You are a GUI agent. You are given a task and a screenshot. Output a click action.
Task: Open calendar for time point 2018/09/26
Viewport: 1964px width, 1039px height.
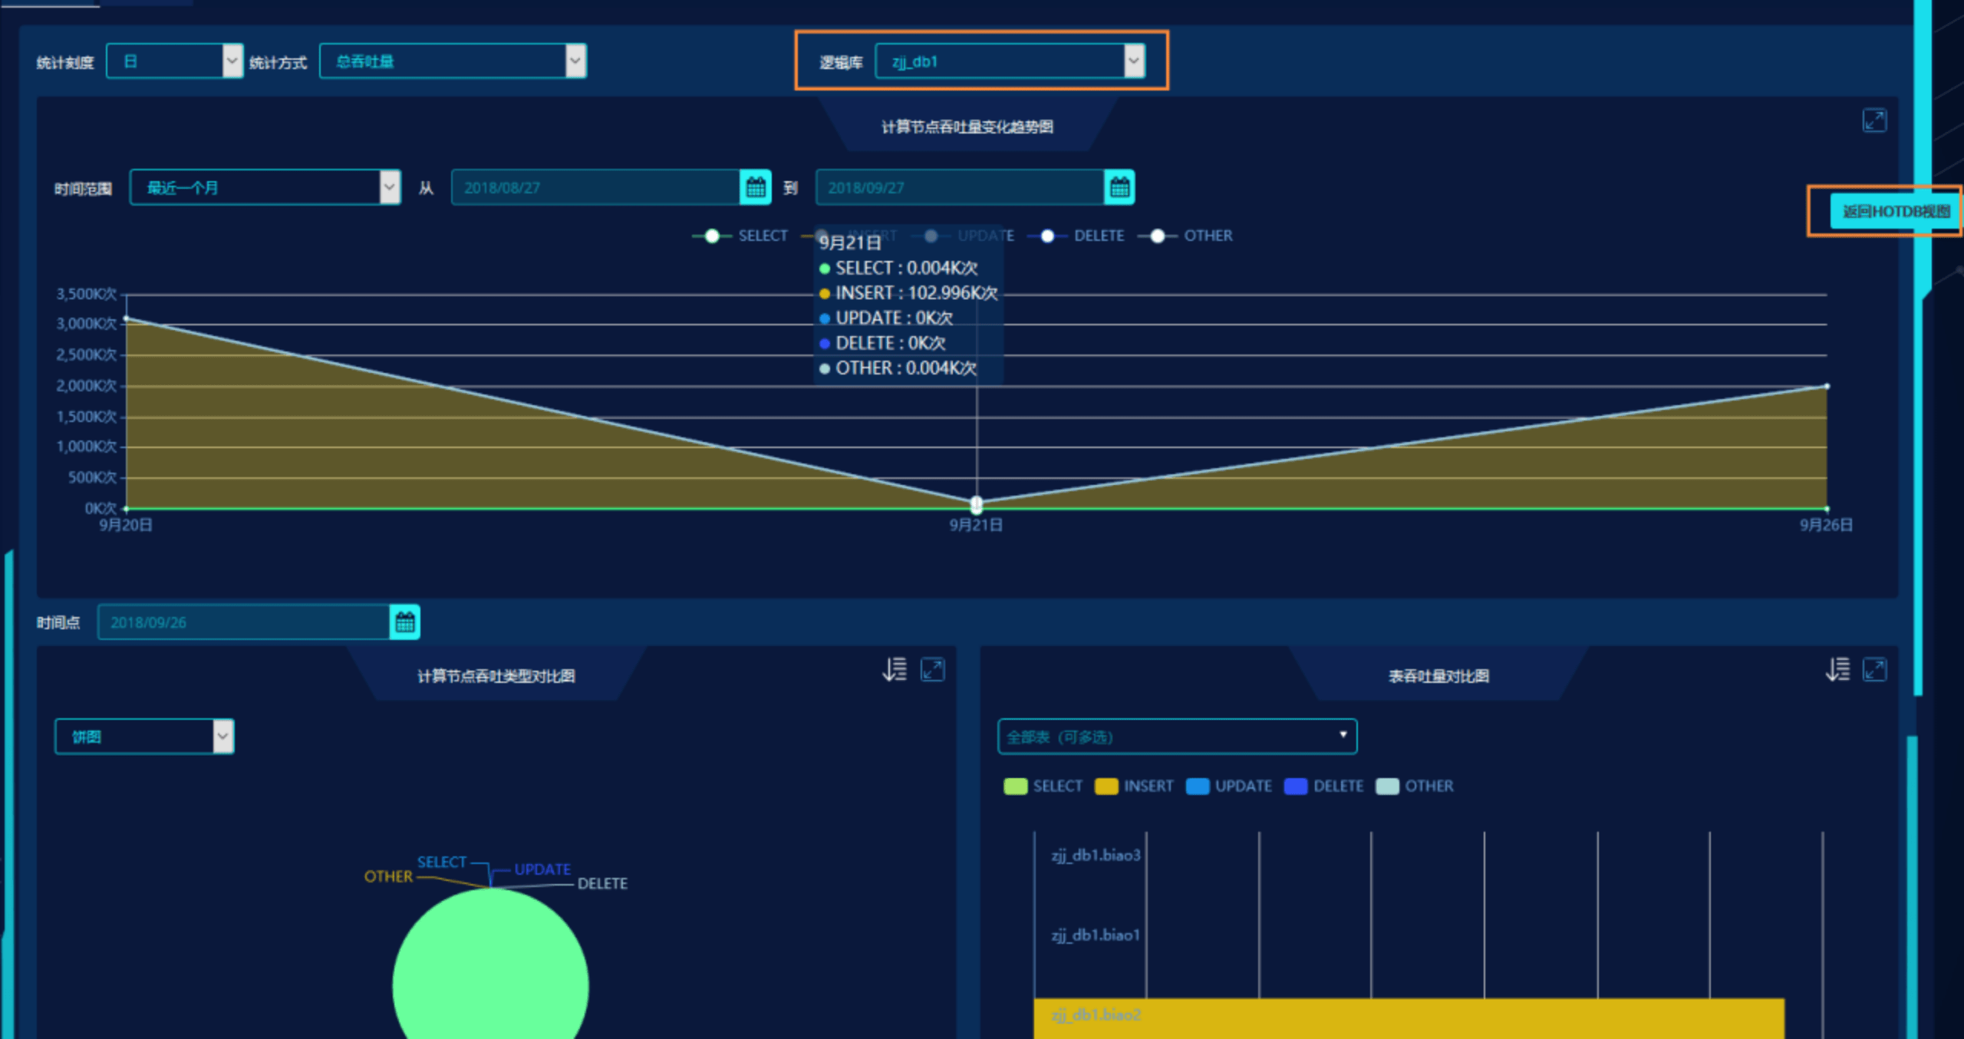[405, 622]
